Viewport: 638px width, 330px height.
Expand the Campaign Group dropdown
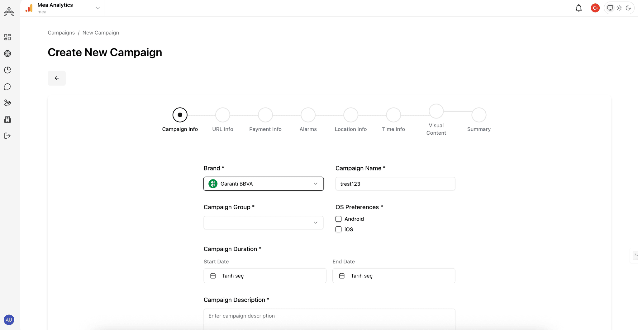263,222
